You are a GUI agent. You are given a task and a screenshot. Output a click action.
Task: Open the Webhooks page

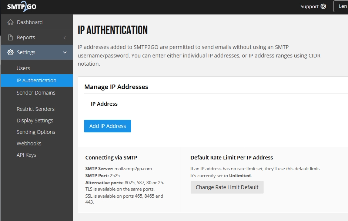click(29, 143)
